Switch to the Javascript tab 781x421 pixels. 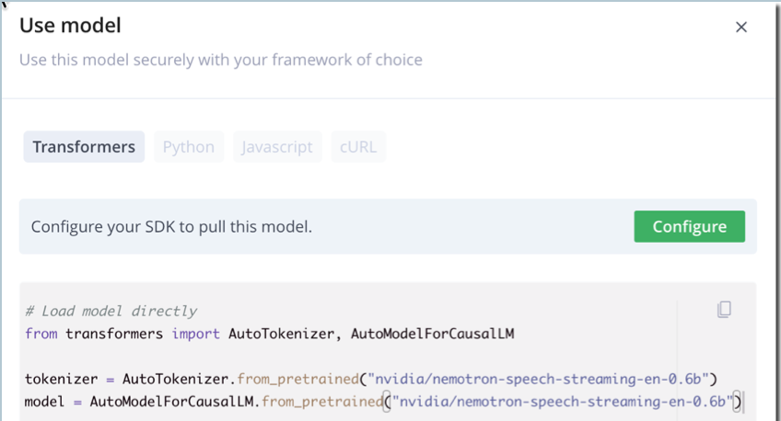click(277, 147)
